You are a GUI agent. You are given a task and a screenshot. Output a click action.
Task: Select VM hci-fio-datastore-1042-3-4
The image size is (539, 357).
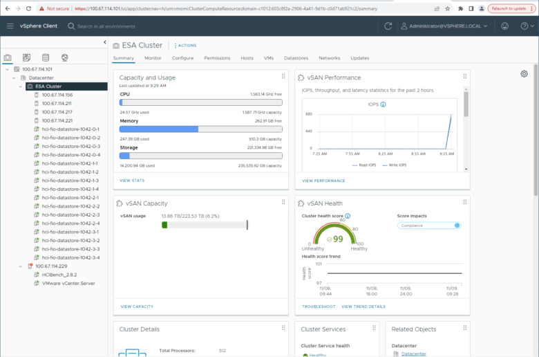click(70, 257)
